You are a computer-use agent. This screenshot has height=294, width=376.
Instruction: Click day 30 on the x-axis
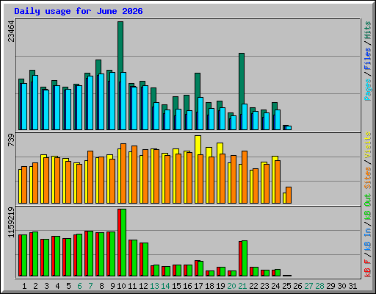pyautogui.click(x=341, y=286)
